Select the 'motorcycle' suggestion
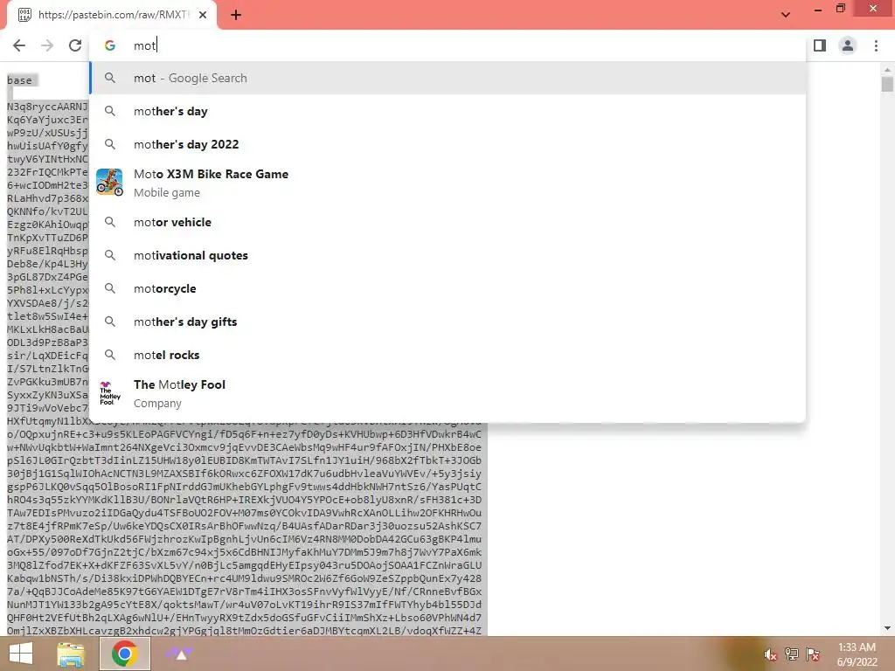Image resolution: width=895 pixels, height=671 pixels. (x=448, y=288)
